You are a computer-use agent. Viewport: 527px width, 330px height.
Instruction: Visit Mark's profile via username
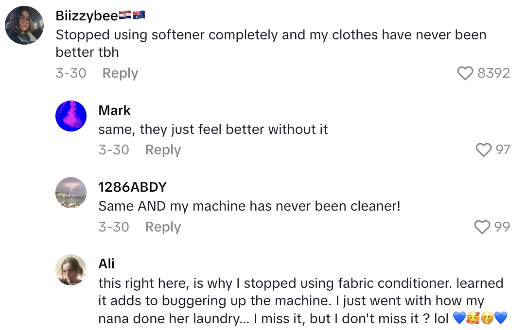click(114, 111)
